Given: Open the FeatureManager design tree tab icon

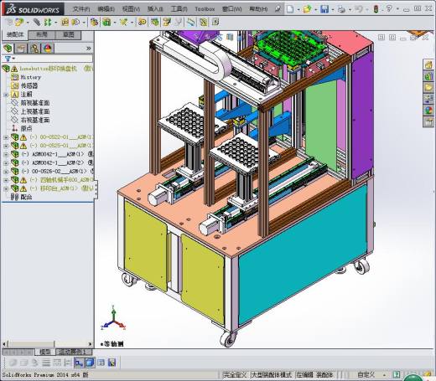Looking at the screenshot, I should (8, 49).
